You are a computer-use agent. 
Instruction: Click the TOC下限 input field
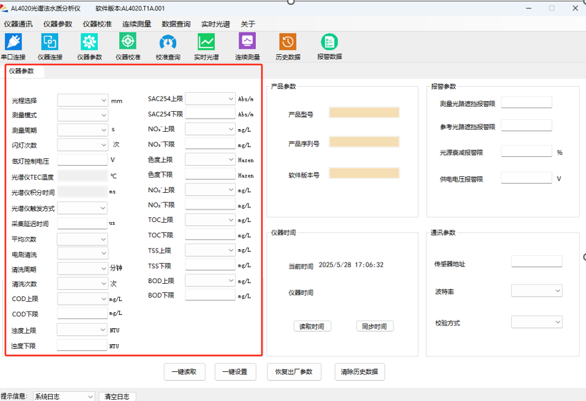(x=210, y=234)
